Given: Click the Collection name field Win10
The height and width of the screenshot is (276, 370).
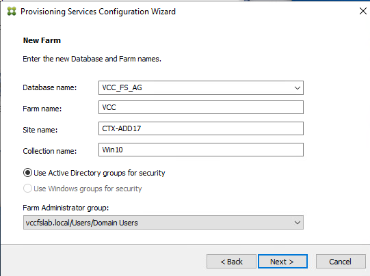Looking at the screenshot, I should click(x=201, y=150).
